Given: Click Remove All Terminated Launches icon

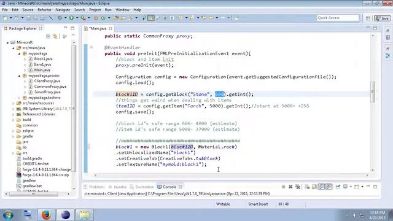Looking at the screenshot, I should click(297, 187).
